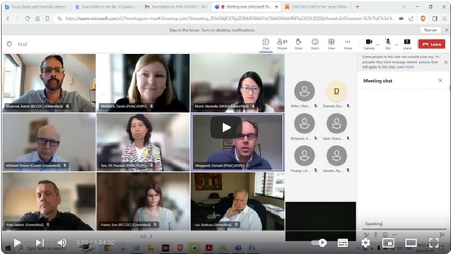The height and width of the screenshot is (254, 451).
Task: Open the Learn more link in chat notice
Action: click(405, 67)
